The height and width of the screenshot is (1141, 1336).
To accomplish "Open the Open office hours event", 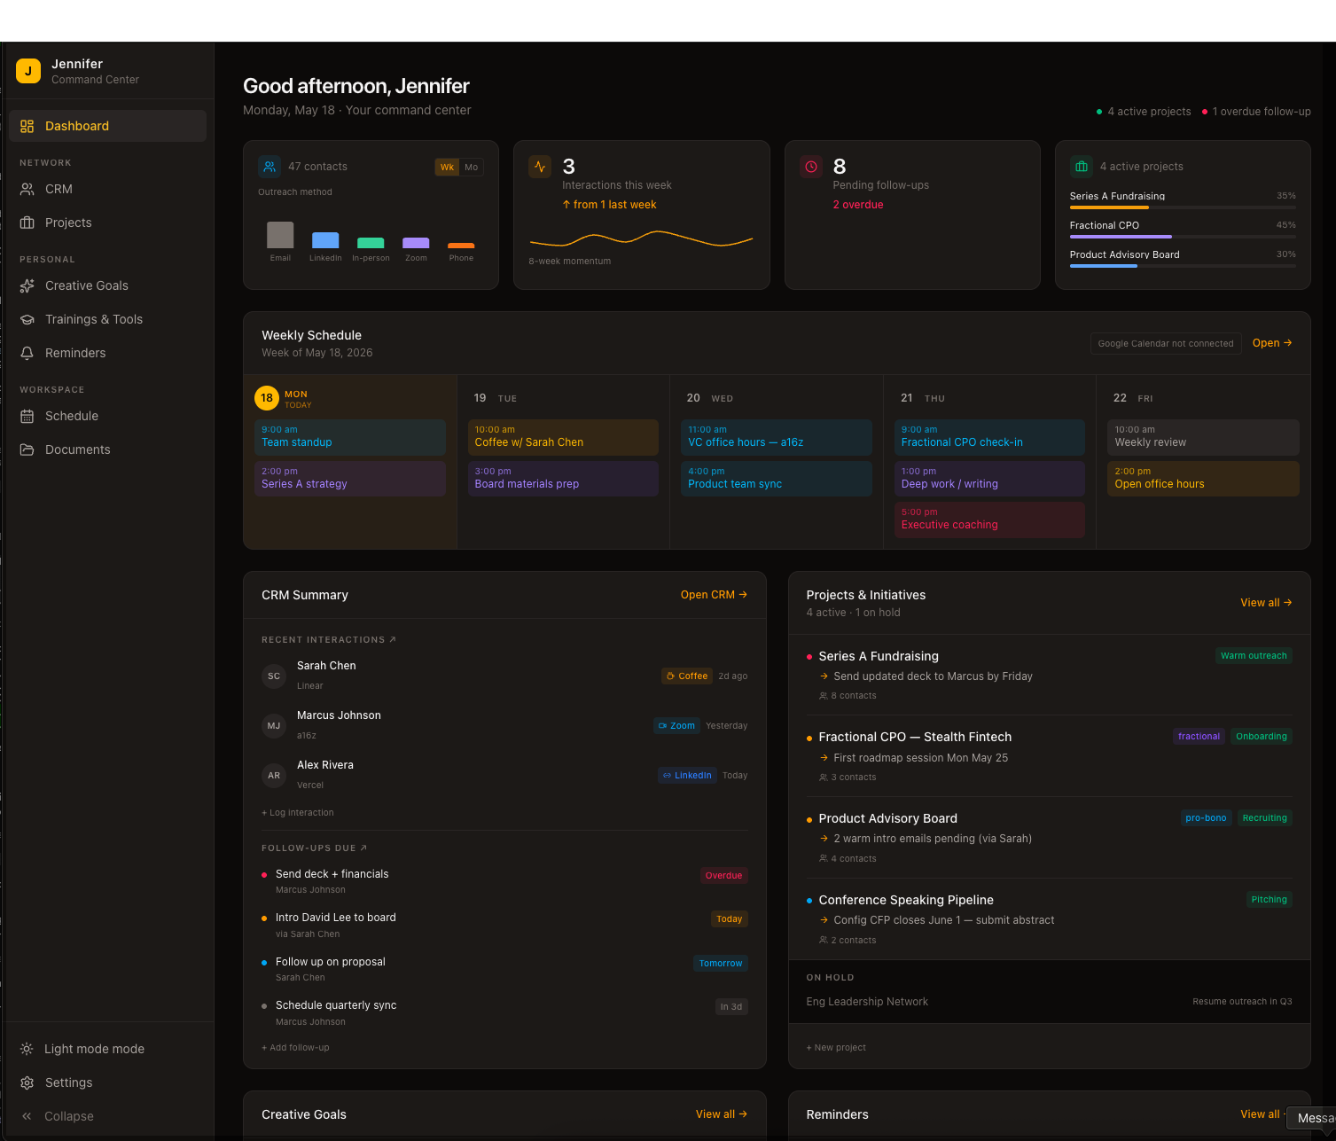I will pos(1203,479).
